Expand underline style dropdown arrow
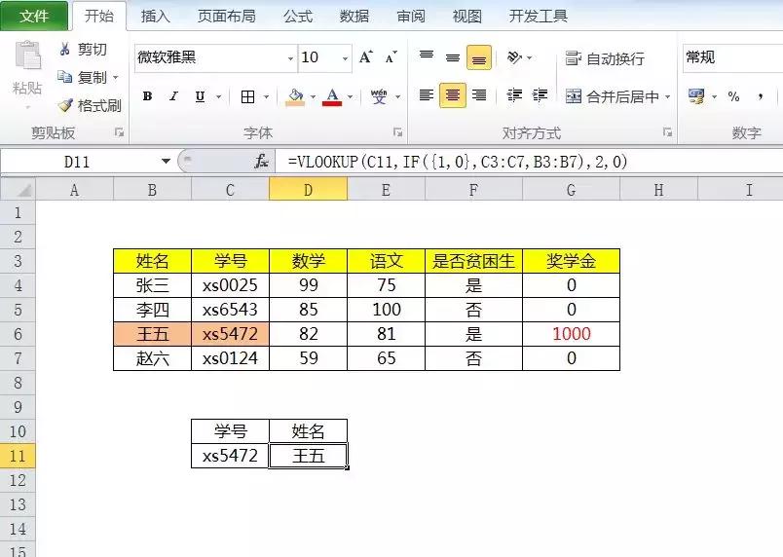783x557 pixels. (218, 96)
